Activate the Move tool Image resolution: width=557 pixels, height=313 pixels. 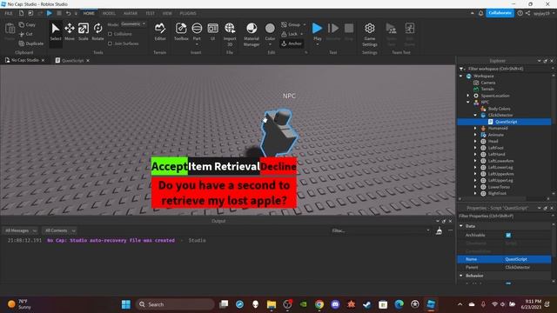[70, 31]
